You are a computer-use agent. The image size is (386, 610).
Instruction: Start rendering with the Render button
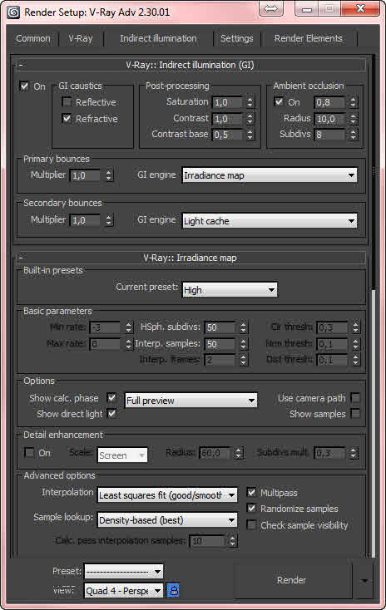tap(292, 580)
